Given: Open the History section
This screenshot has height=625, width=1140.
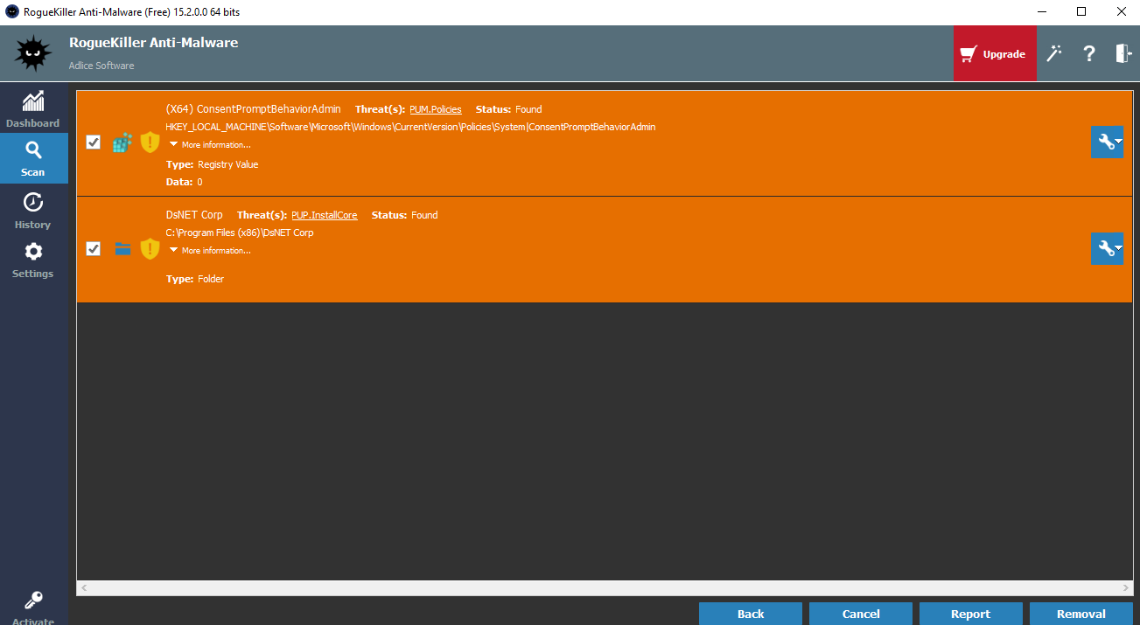Looking at the screenshot, I should (x=33, y=211).
